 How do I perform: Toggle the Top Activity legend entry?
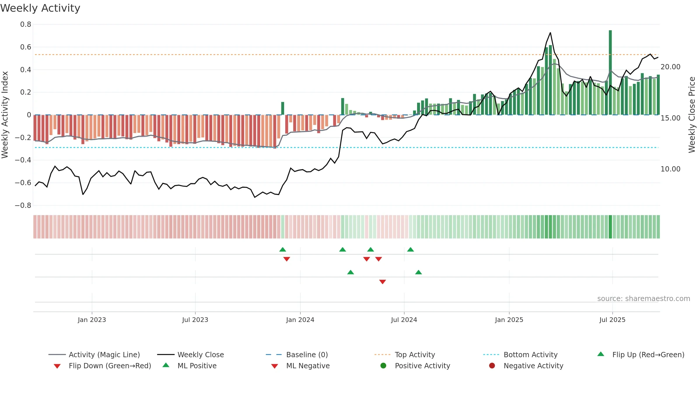405,355
